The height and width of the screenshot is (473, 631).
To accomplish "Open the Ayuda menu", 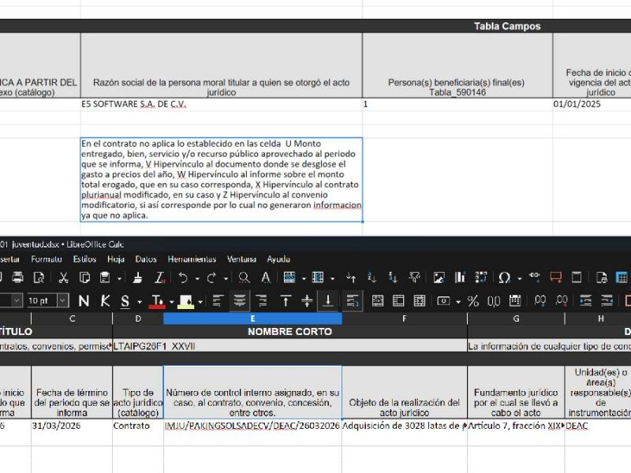I will (278, 259).
